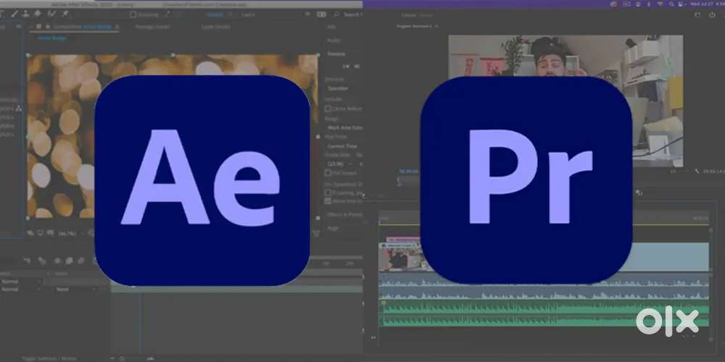Select the Brush tool in After Effects
725x362 pixels.
click(14, 14)
